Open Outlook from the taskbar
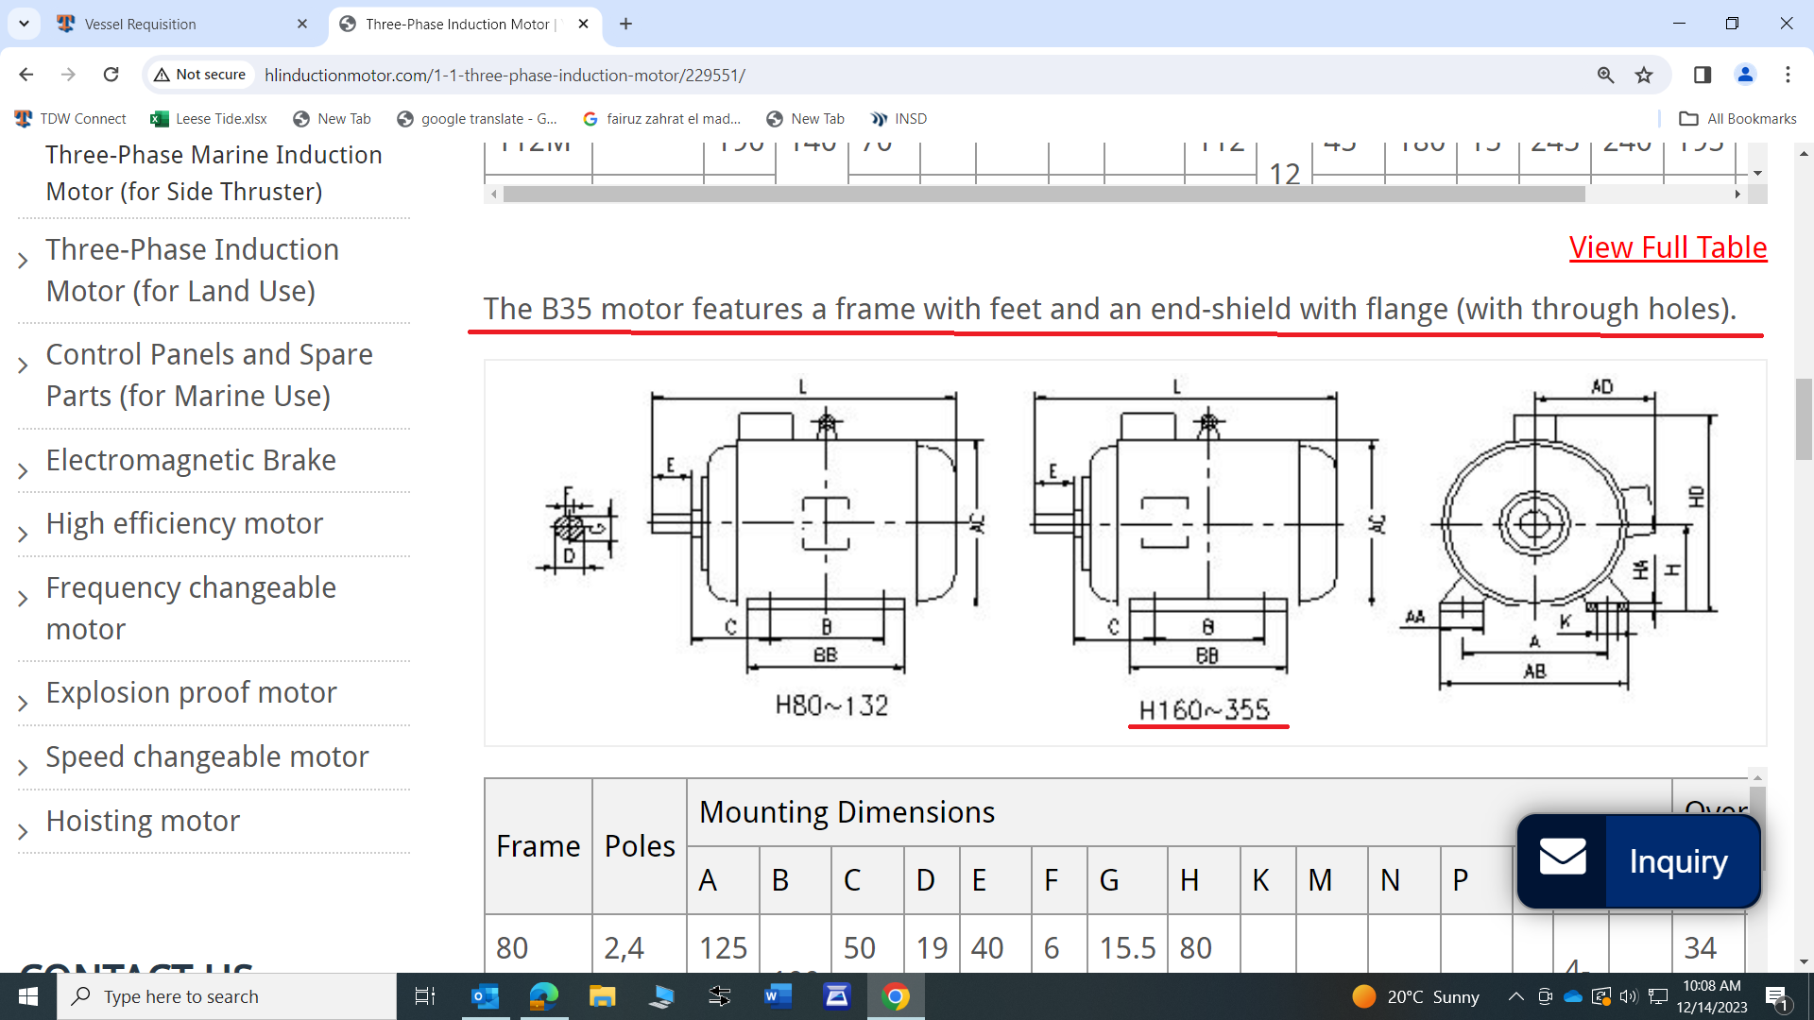The width and height of the screenshot is (1814, 1020). click(x=485, y=996)
